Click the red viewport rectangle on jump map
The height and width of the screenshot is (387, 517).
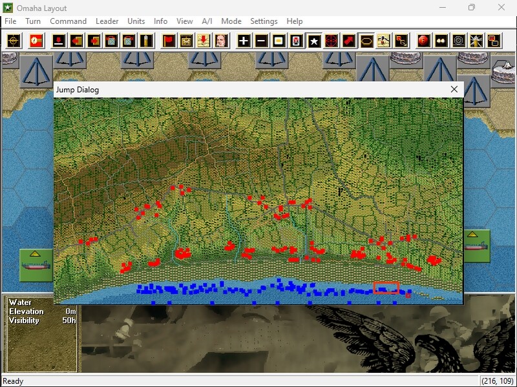[x=386, y=288]
